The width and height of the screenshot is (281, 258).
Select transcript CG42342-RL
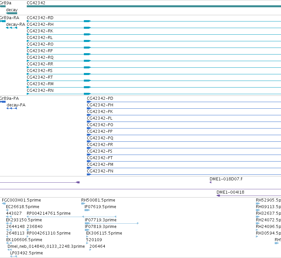coord(40,38)
